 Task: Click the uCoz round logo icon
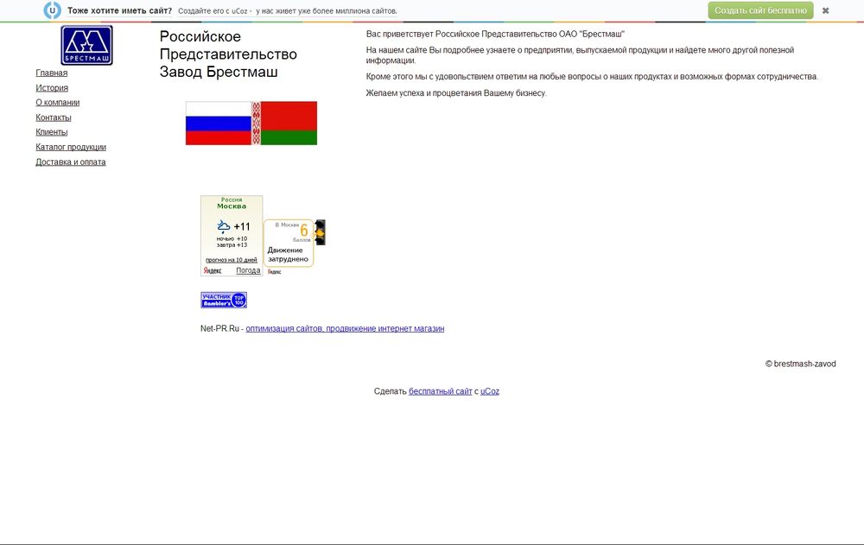coord(53,10)
